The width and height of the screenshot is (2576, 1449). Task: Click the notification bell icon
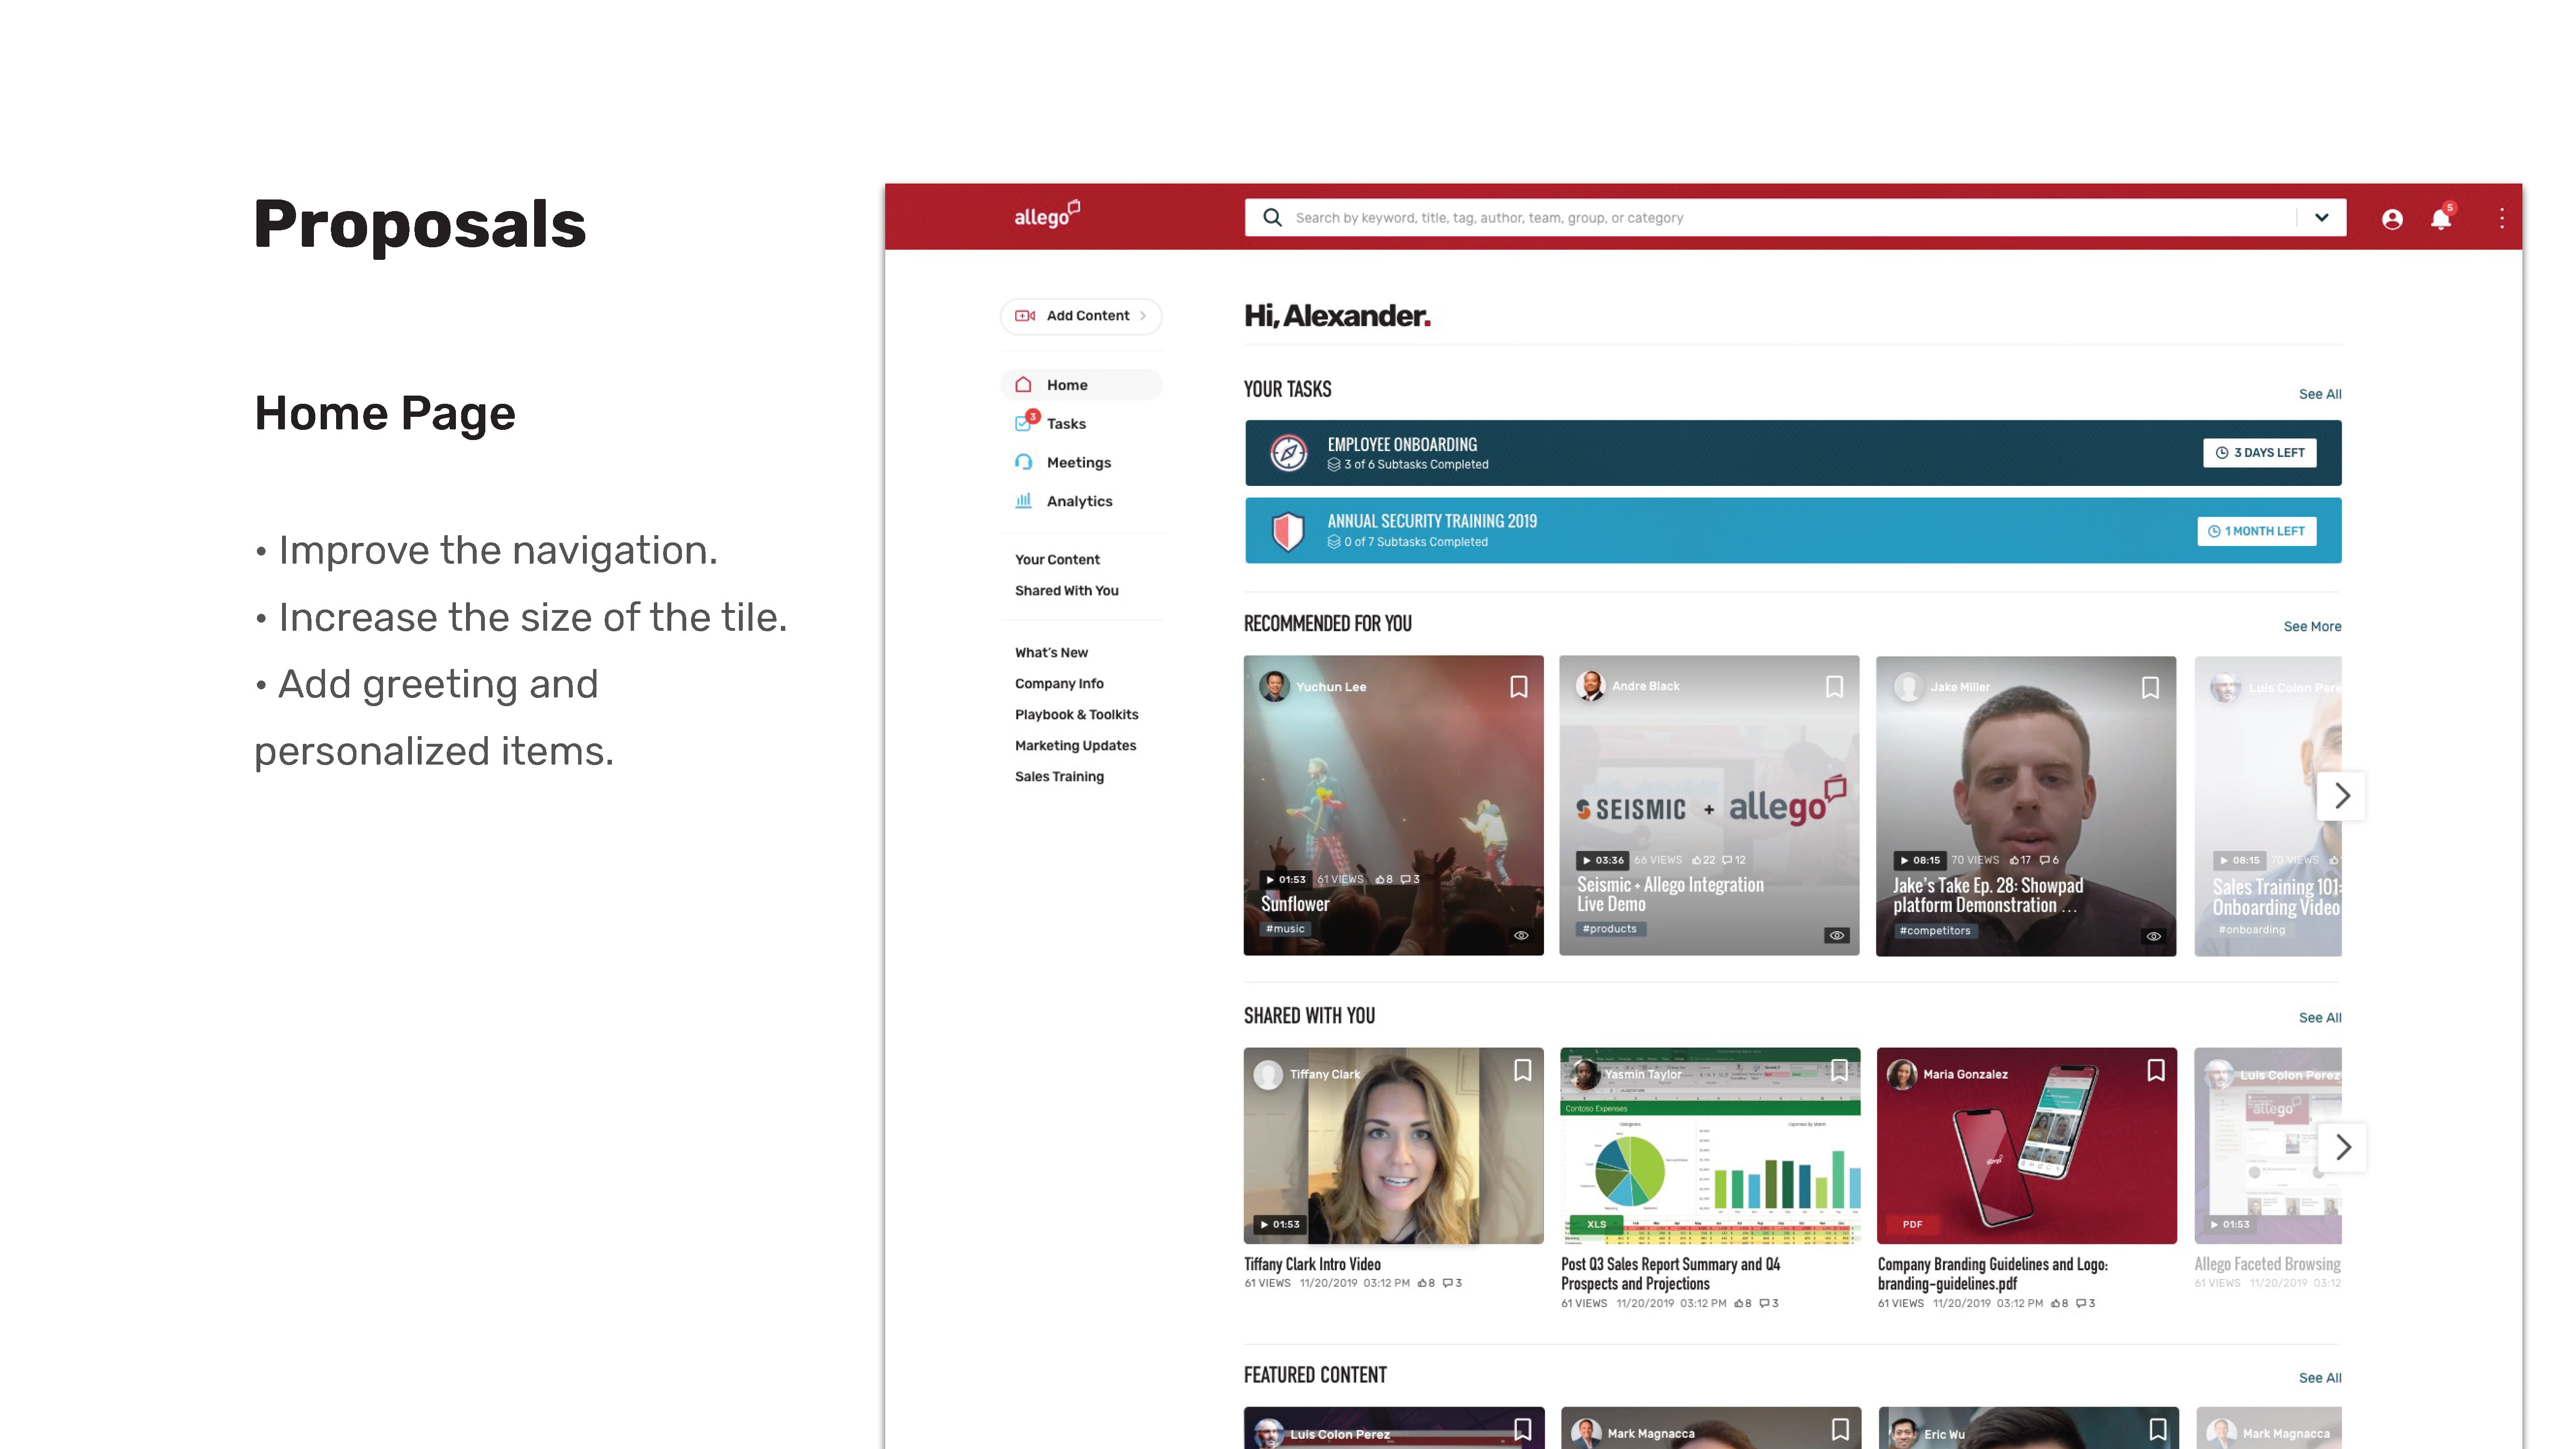click(2440, 219)
